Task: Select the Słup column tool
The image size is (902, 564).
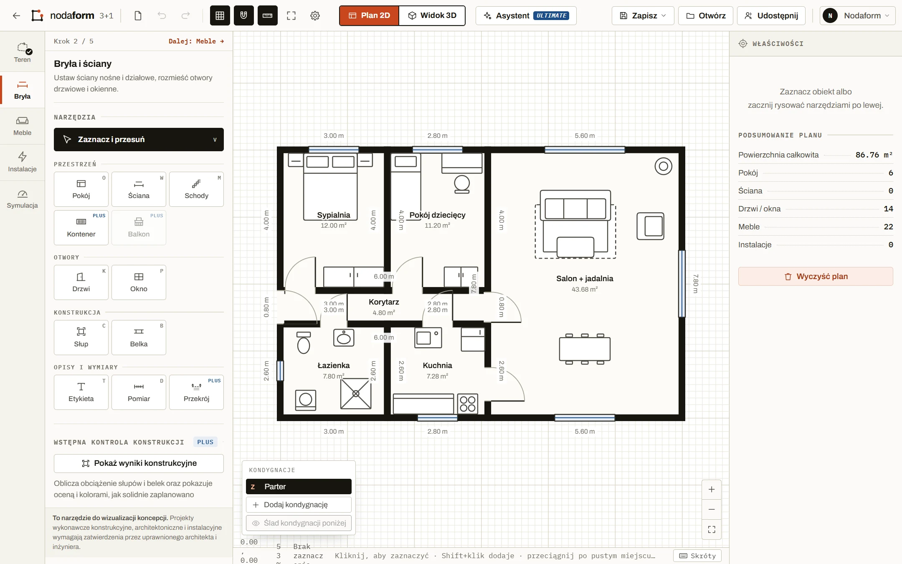Action: click(81, 338)
